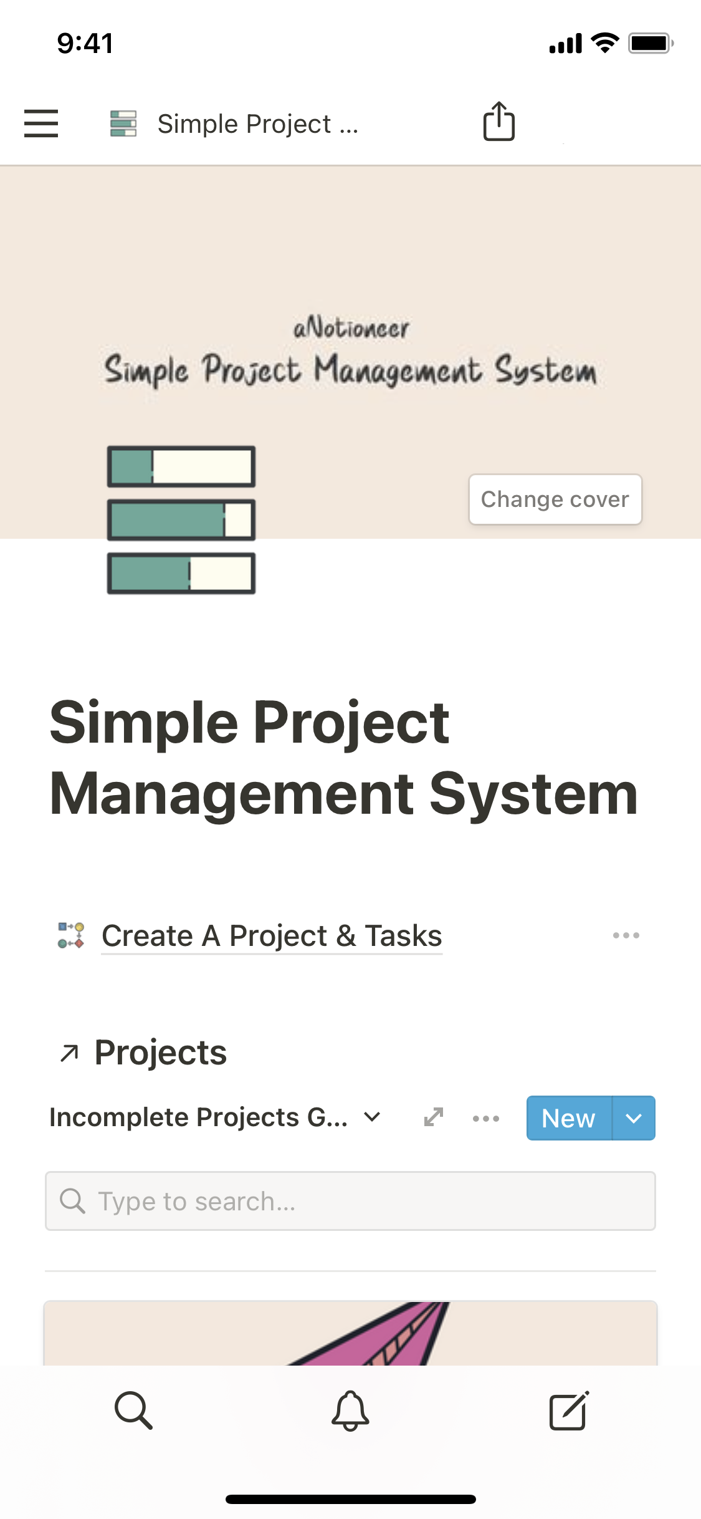This screenshot has height=1519, width=701.
Task: Click the New button in Projects
Action: click(x=568, y=1118)
